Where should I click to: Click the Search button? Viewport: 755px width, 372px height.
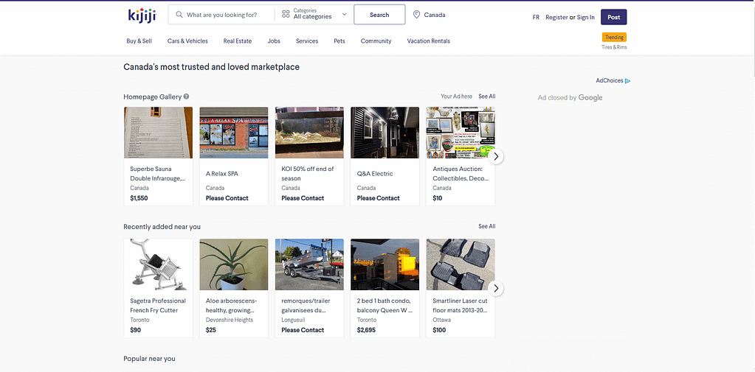pos(379,15)
